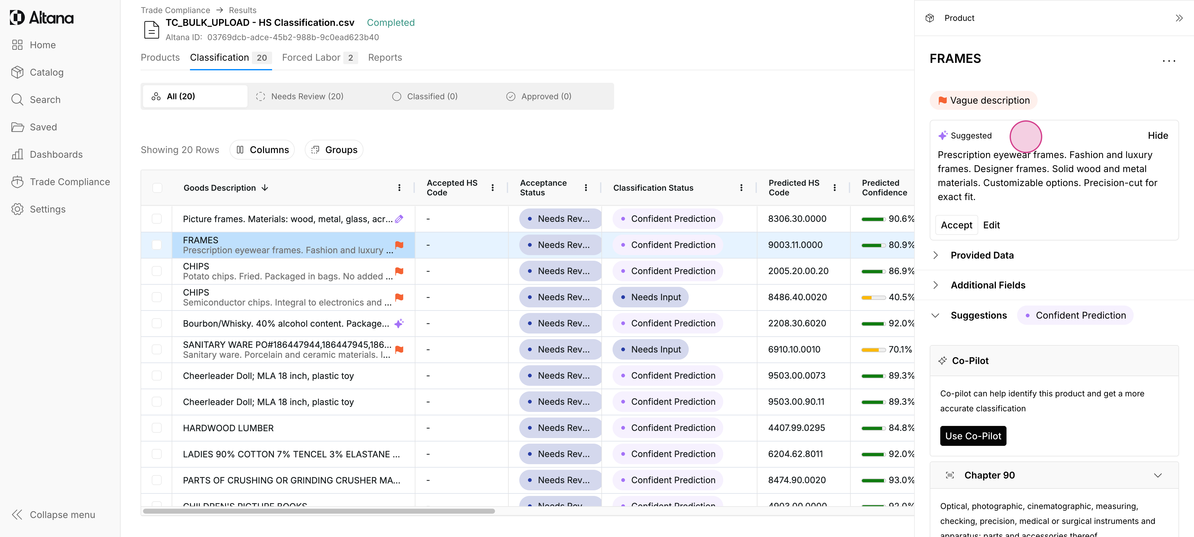The height and width of the screenshot is (537, 1194).
Task: Click the pencil edit icon on Picture frames row
Action: click(399, 219)
